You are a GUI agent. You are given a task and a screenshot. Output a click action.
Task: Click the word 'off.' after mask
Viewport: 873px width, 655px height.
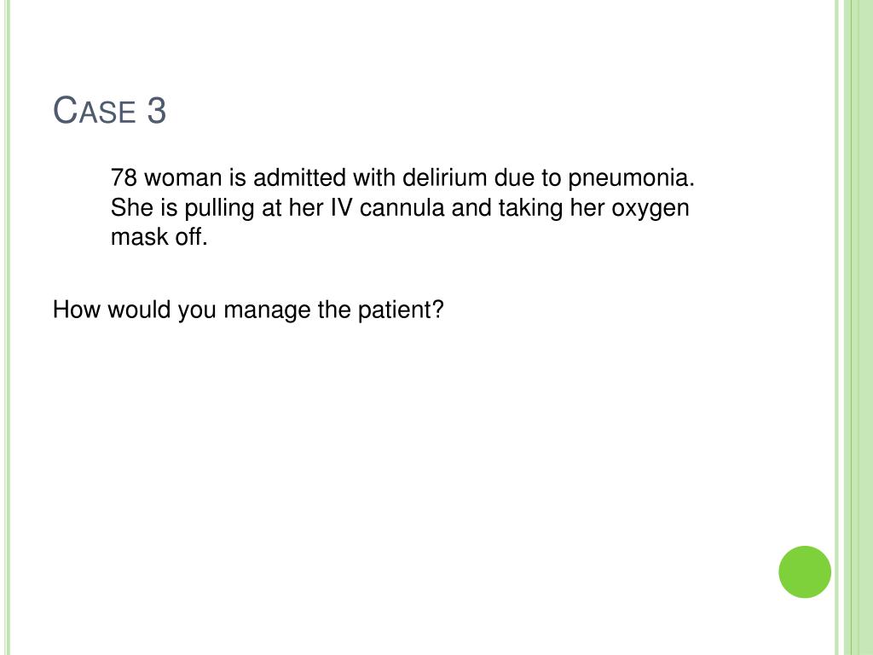[191, 237]
